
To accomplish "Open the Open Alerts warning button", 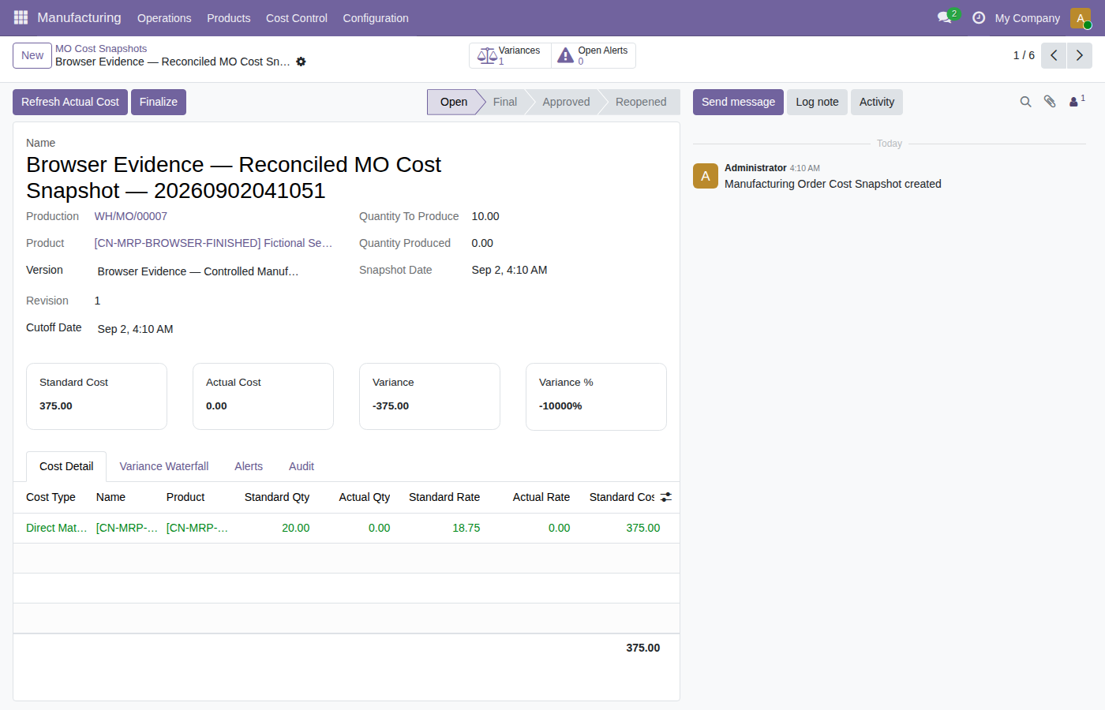I will pyautogui.click(x=594, y=55).
